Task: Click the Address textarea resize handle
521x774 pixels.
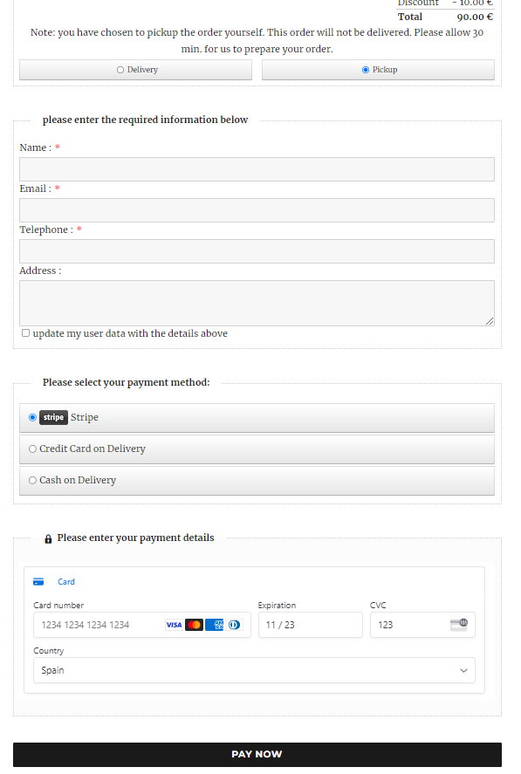Action: [x=490, y=321]
